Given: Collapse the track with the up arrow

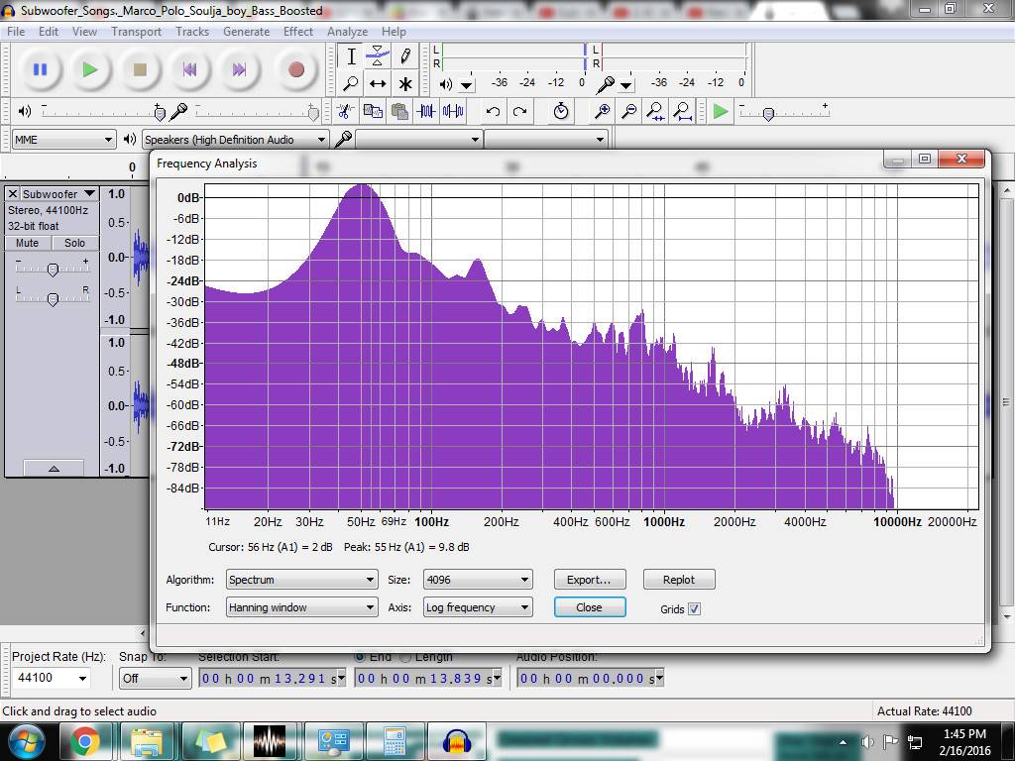Looking at the screenshot, I should (x=54, y=468).
